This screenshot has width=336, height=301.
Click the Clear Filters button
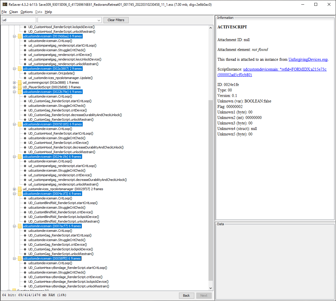click(x=116, y=20)
